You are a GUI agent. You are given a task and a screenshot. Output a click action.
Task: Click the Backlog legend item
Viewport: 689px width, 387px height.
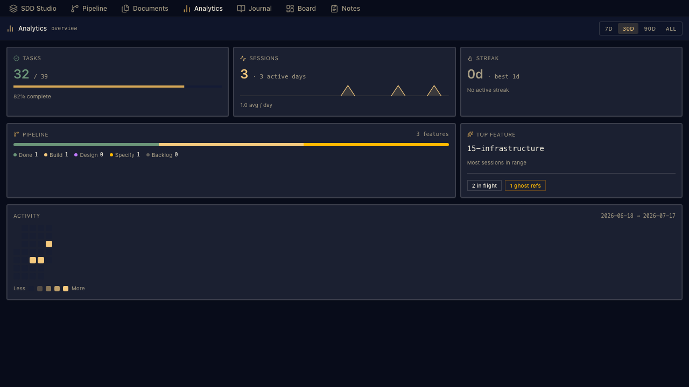point(162,155)
